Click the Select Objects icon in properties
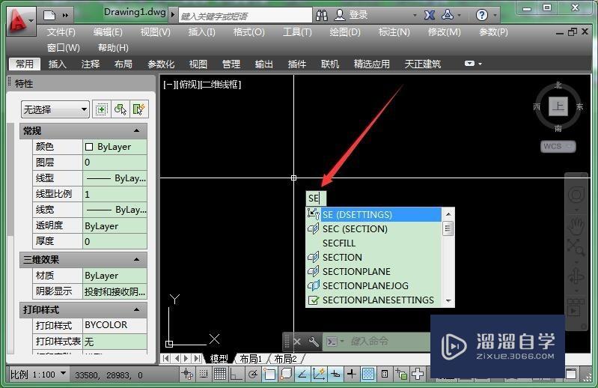598x388 pixels. [120, 109]
